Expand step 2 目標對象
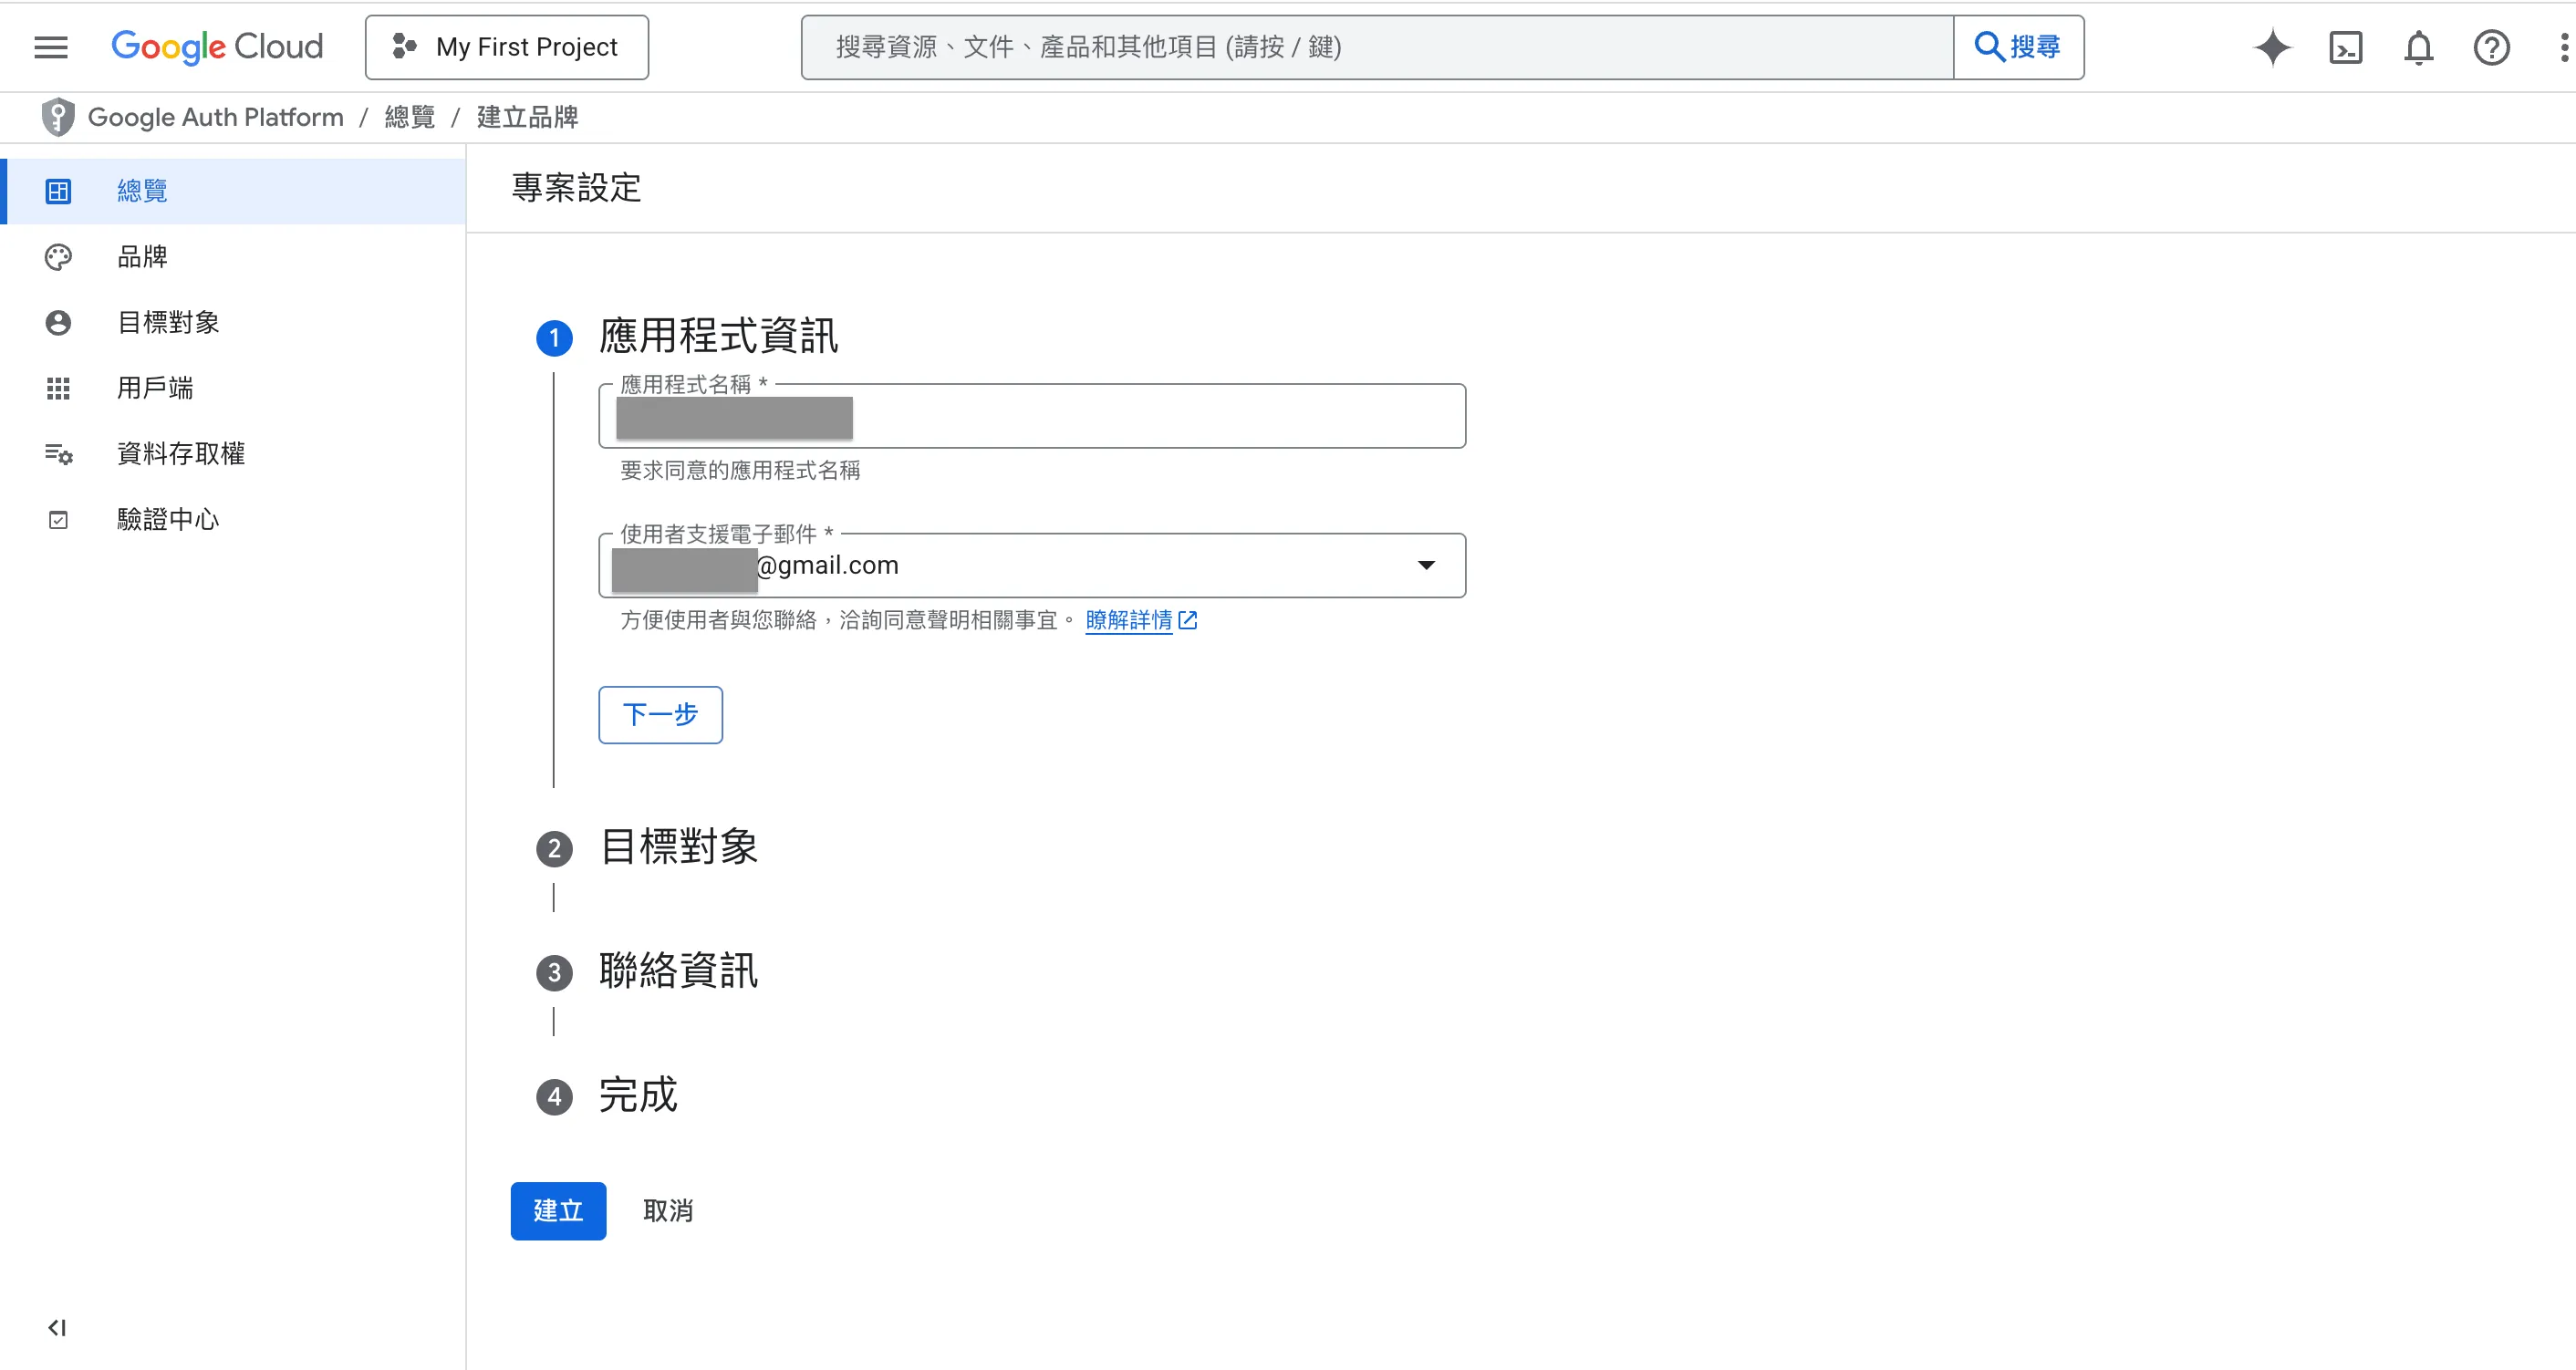The image size is (2576, 1370). 678,847
